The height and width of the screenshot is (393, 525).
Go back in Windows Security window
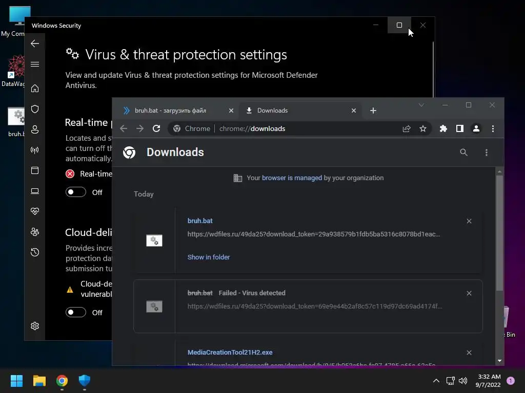(35, 43)
